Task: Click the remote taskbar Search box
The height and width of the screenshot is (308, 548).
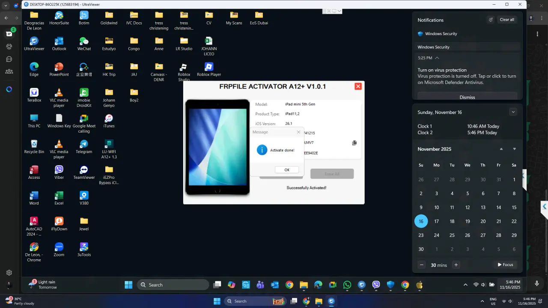Action: [173, 285]
